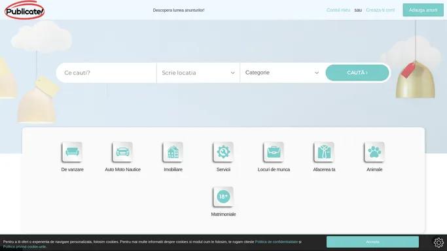Choose the Servicii wrench gear icon
The width and height of the screenshot is (447, 251).
(223, 152)
